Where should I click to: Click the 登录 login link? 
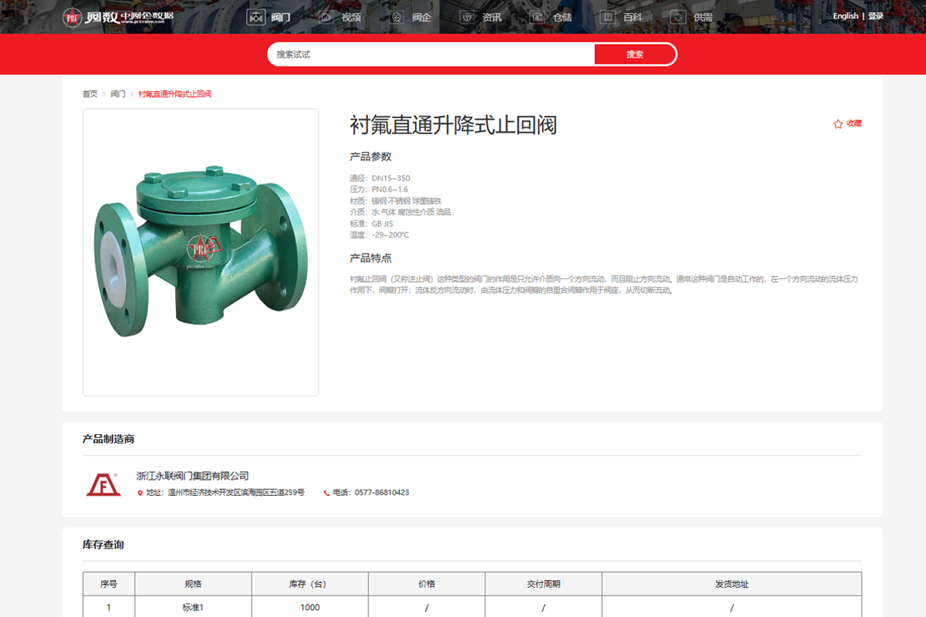pyautogui.click(x=876, y=16)
